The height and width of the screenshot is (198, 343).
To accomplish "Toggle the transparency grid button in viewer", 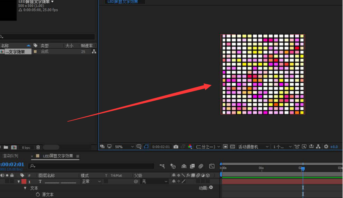I will 232,147.
